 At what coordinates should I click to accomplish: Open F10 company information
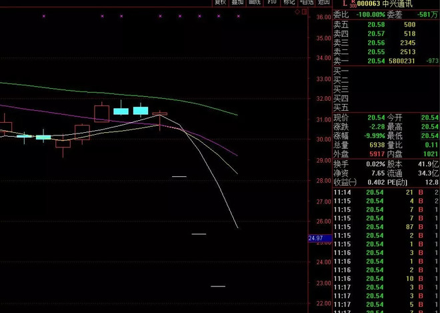tap(271, 3)
